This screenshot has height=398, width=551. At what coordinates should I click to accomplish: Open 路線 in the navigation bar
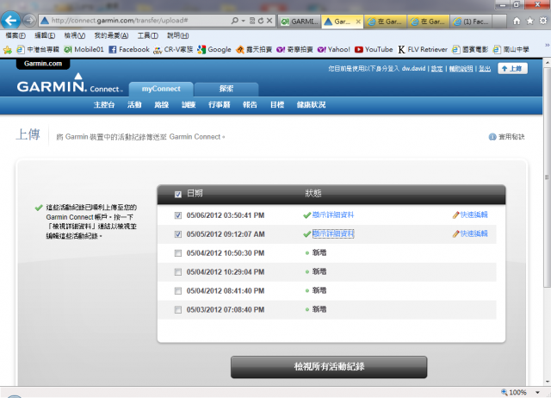coord(162,105)
